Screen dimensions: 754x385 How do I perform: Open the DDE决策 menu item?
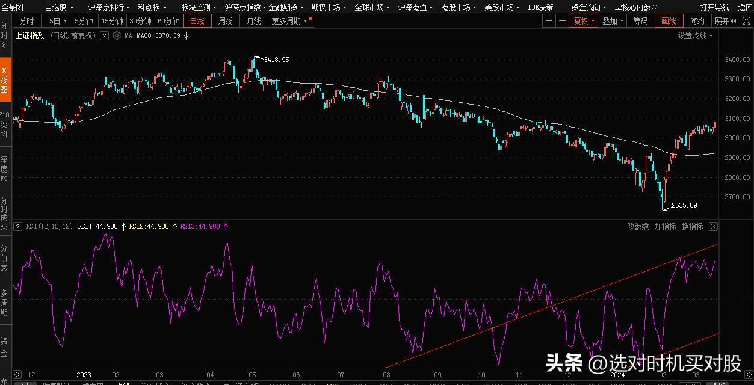coord(540,7)
